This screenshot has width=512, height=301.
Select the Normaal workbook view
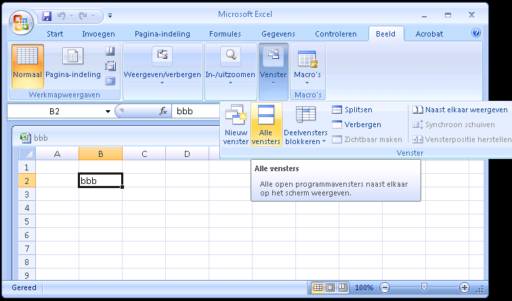pos(27,66)
